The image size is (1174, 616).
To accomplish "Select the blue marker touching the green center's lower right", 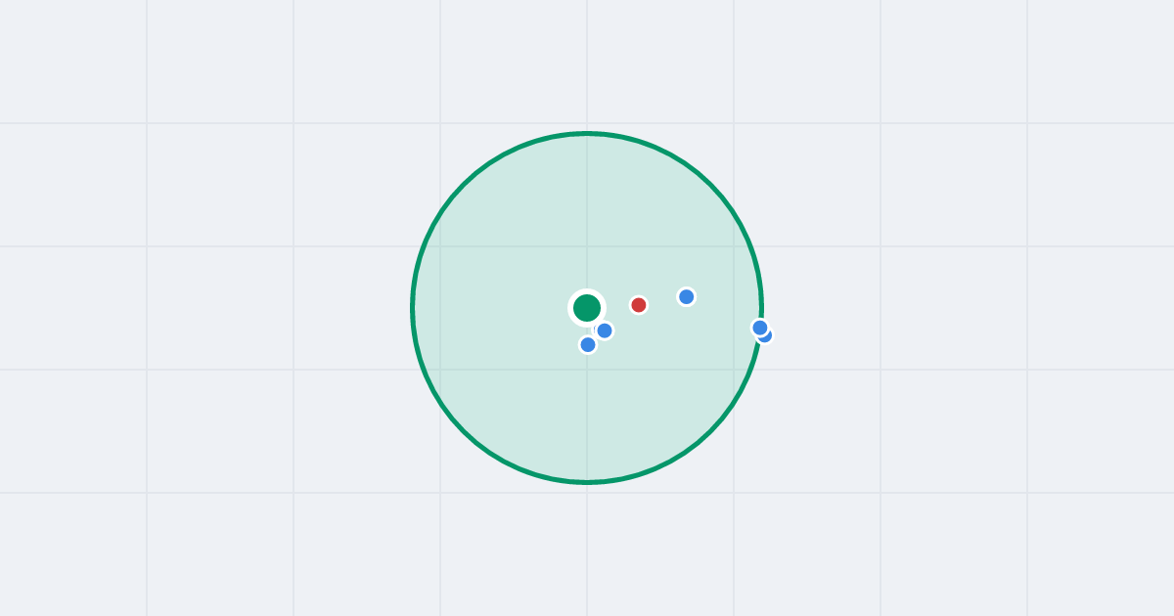I will (x=605, y=330).
